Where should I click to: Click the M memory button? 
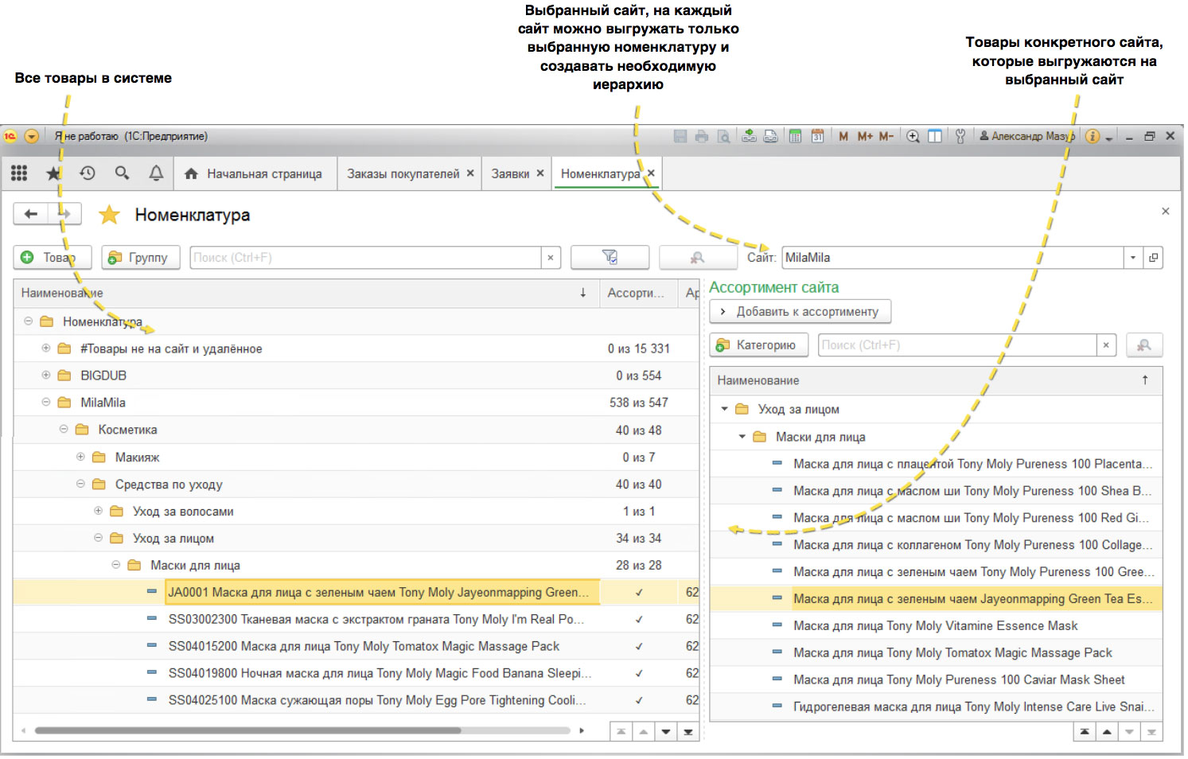[x=843, y=136]
